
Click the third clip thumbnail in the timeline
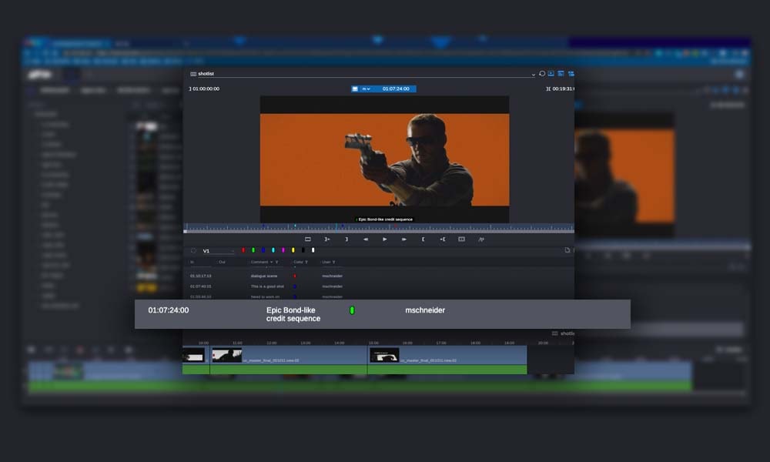pos(384,356)
